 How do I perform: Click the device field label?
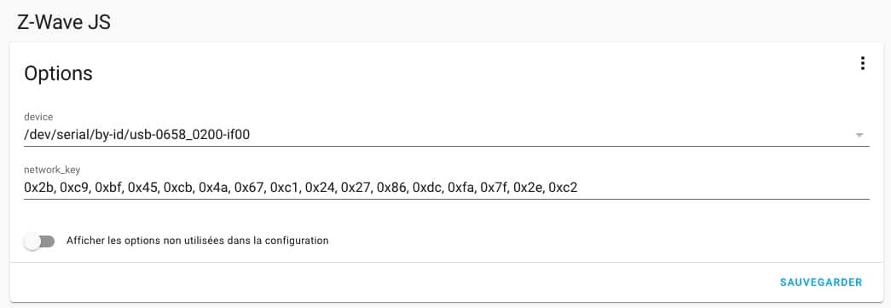38,117
